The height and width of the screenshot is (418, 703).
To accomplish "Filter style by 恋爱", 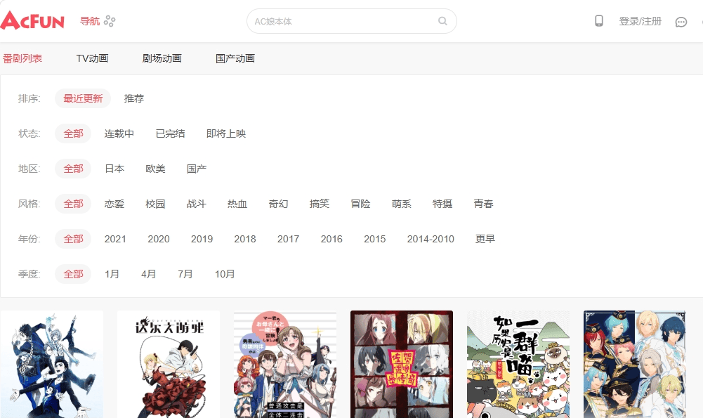I will click(x=114, y=204).
